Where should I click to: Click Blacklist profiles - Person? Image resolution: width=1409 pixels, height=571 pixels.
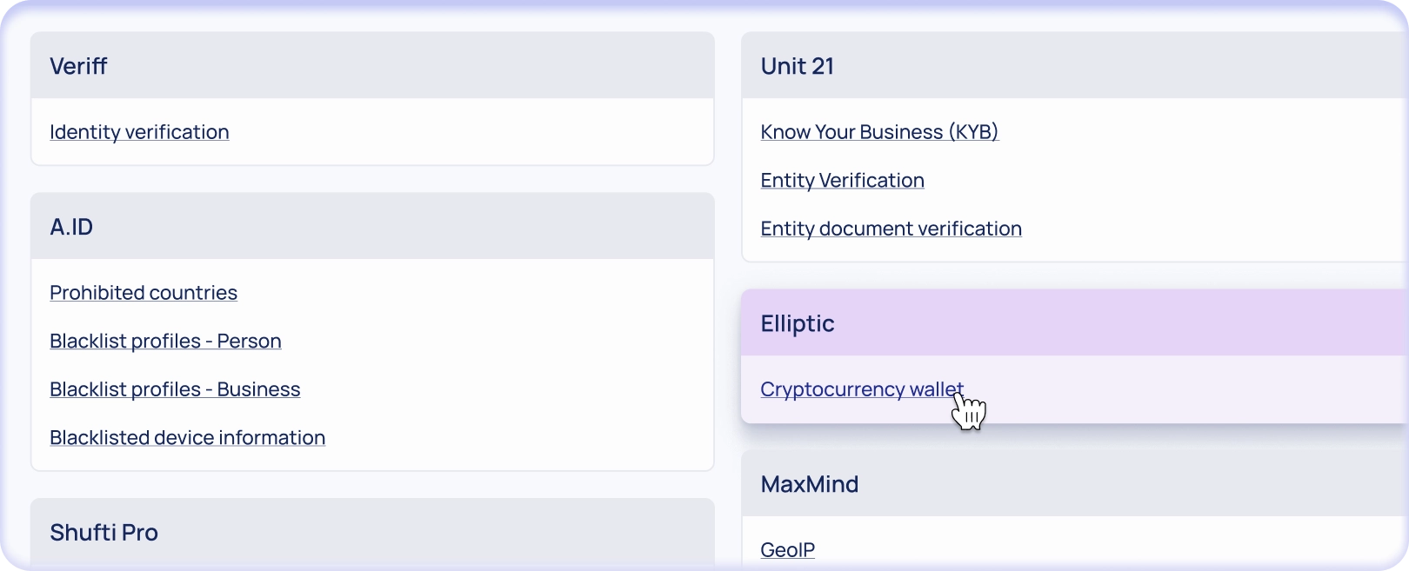tap(165, 341)
